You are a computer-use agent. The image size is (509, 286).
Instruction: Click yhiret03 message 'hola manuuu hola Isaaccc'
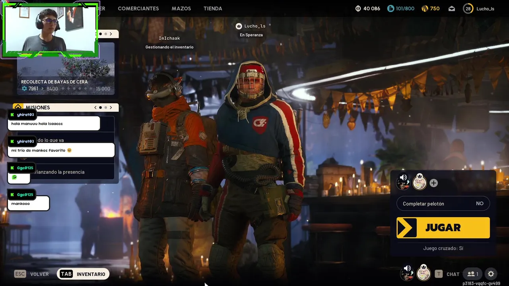[54, 124]
